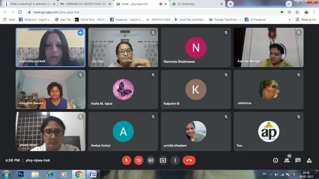Click Namrata Shekhawat avatar N

tap(196, 47)
